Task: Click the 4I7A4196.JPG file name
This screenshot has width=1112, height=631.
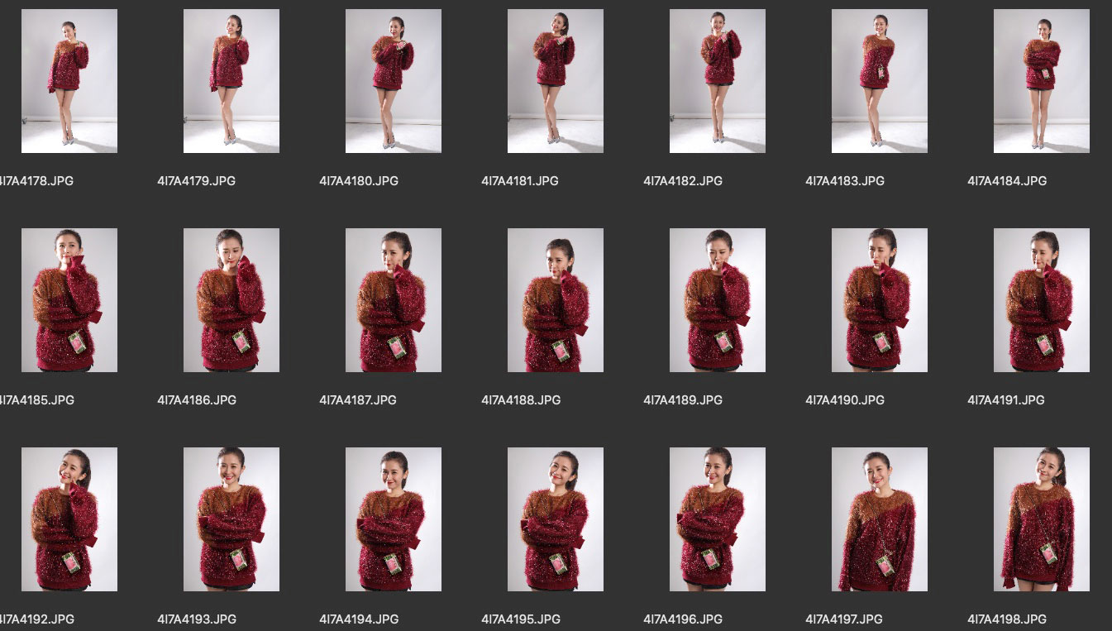Action: 683,619
